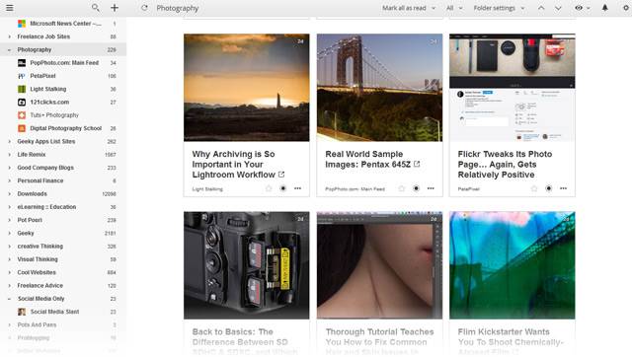Toggle read status on Flickr Tweaks article
632x357 pixels.
point(549,188)
